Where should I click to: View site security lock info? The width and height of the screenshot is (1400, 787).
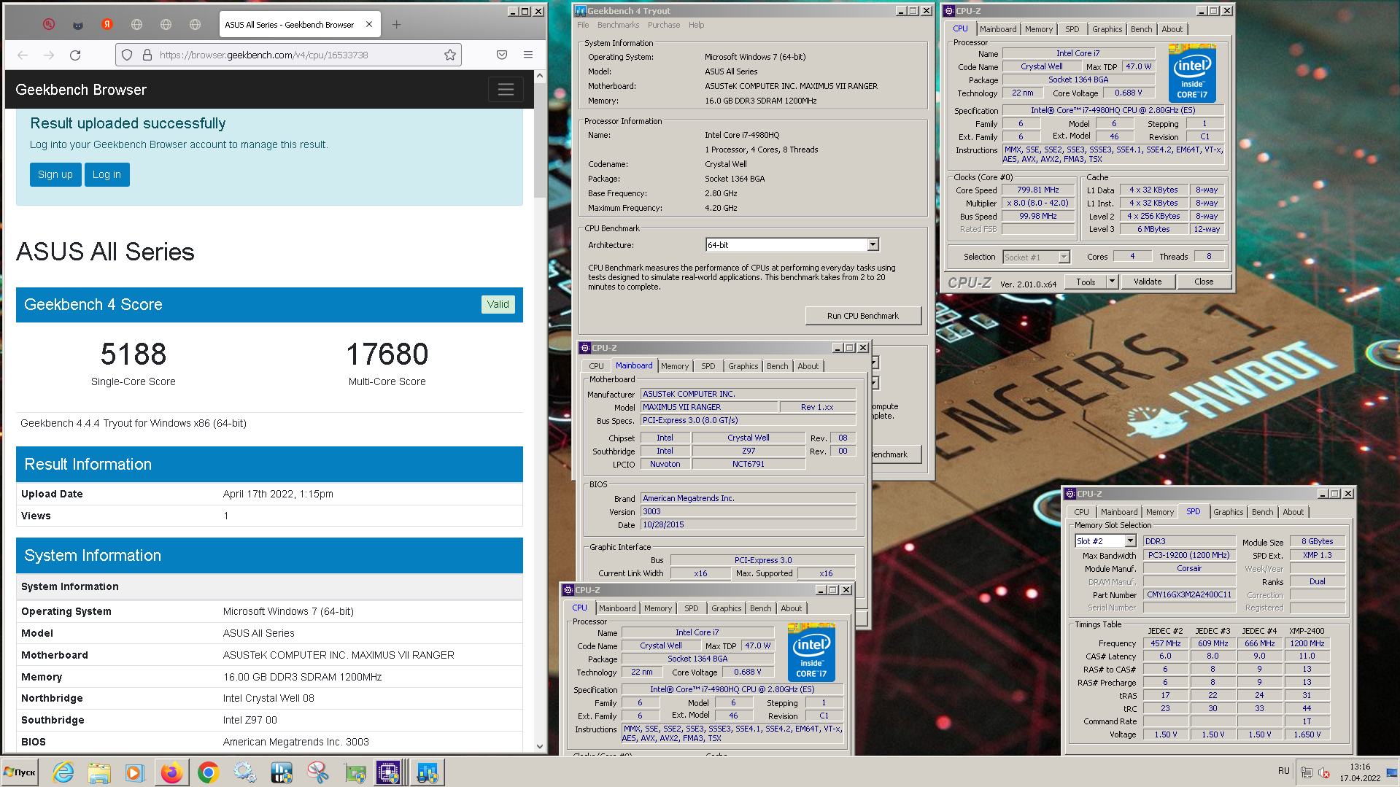tap(147, 55)
